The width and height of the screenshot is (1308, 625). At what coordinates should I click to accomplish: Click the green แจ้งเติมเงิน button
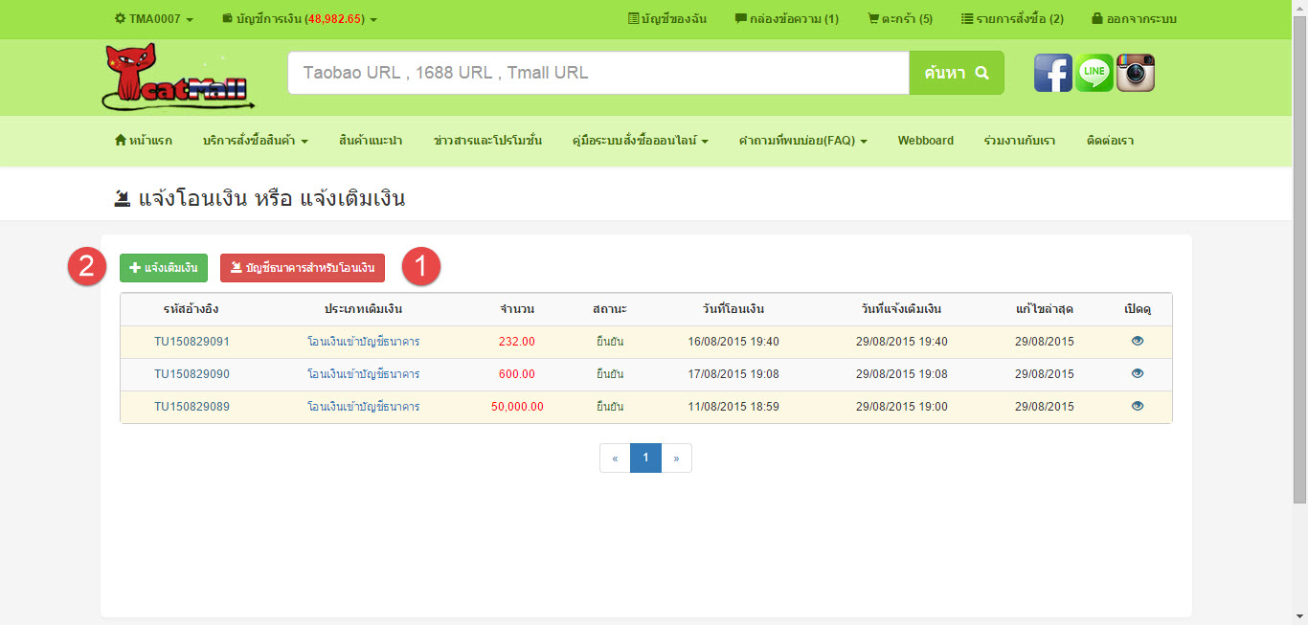pyautogui.click(x=163, y=268)
